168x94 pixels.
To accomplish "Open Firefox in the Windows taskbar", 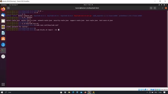I will point(85,92).
